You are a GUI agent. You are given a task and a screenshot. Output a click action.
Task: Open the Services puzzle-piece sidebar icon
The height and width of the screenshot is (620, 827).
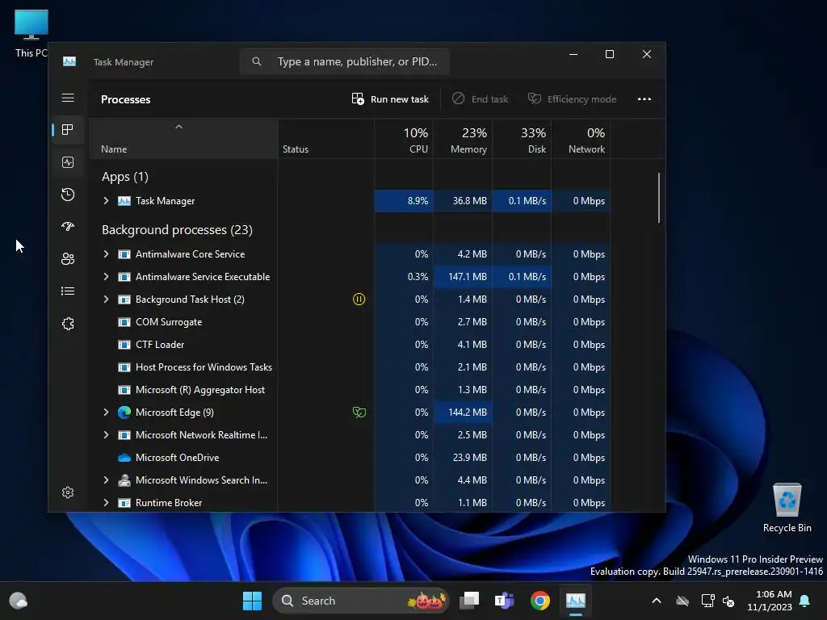[68, 324]
